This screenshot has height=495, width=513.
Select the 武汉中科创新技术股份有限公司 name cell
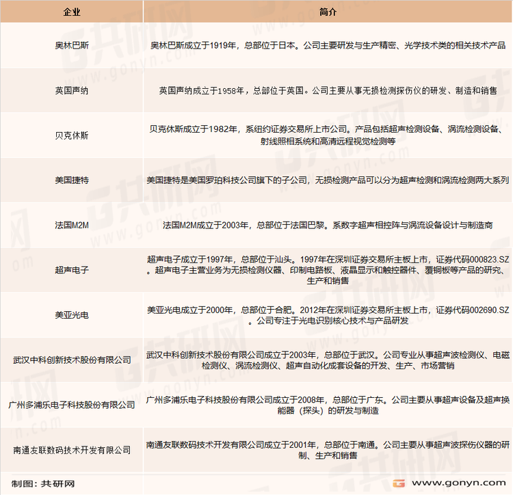coord(72,360)
